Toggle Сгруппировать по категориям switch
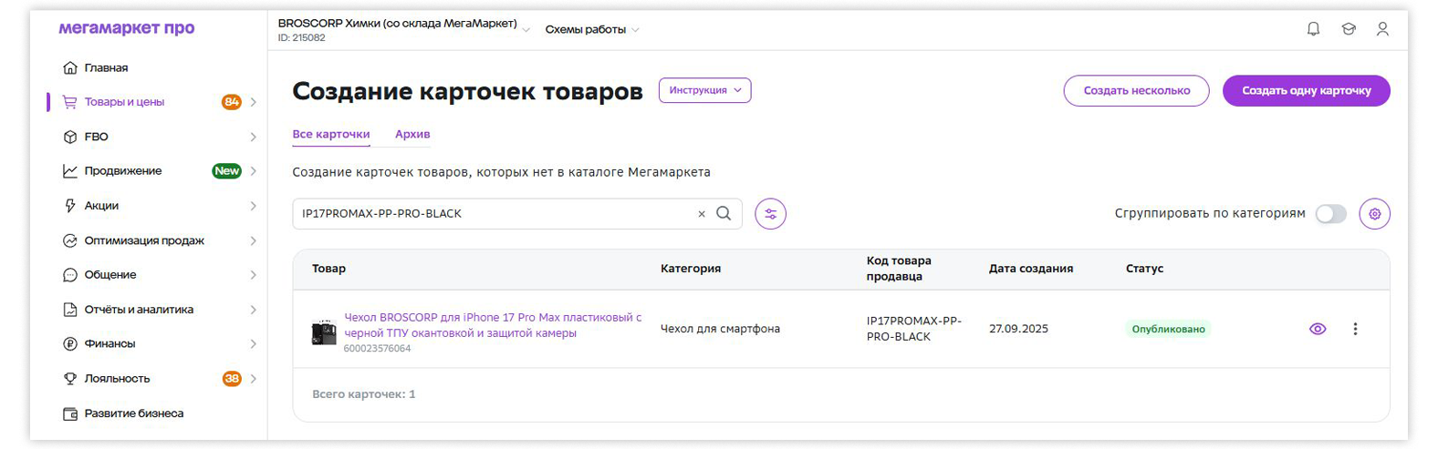Screen dimensions: 1438x449 [x=1330, y=214]
